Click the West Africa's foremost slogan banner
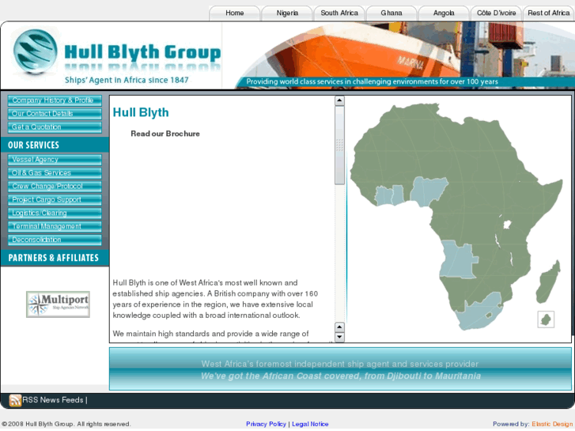575x431 pixels. 340,369
